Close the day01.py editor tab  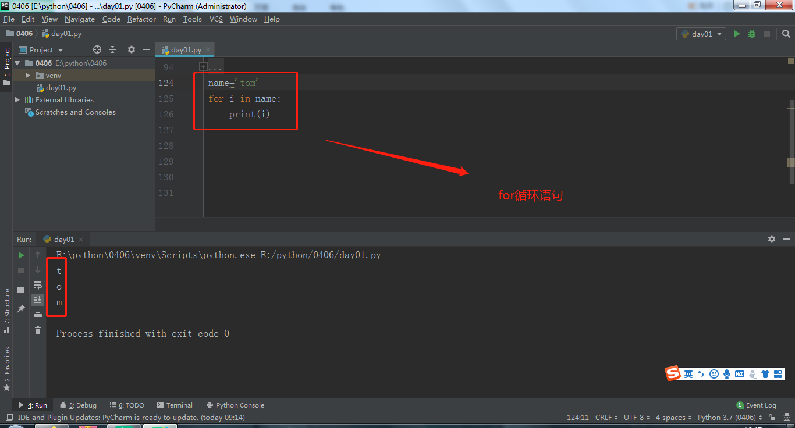coord(207,50)
